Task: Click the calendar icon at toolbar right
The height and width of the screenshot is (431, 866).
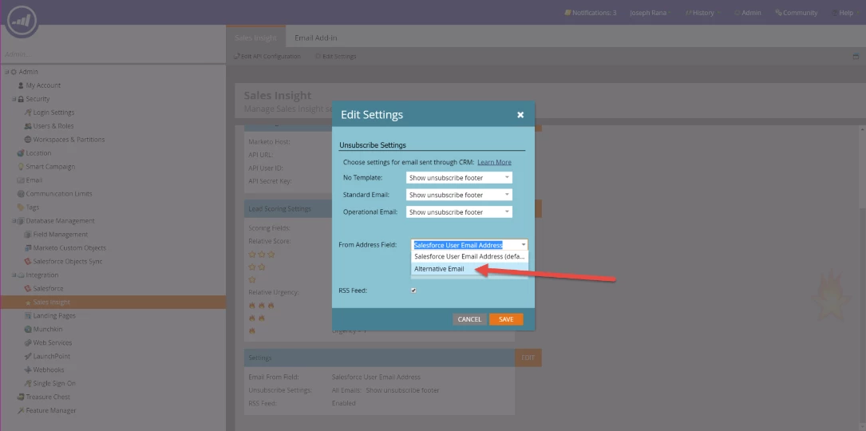Action: [856, 57]
